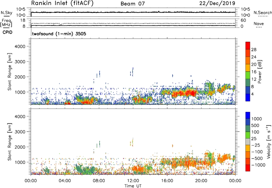Click the 3000 tick on power panel axis
This screenshot has height=188, width=272.
click(x=20, y=62)
